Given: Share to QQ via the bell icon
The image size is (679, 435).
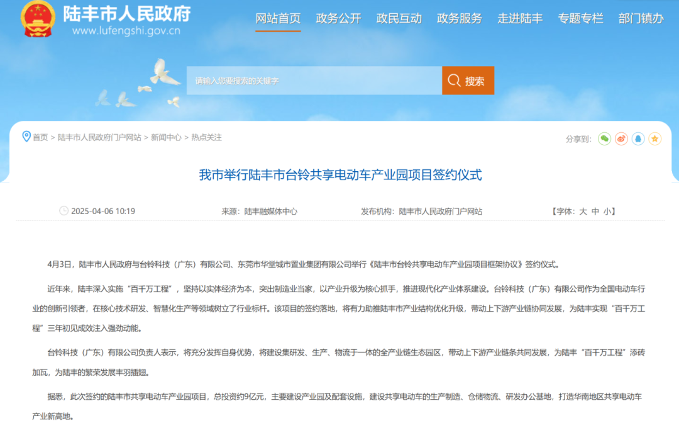Looking at the screenshot, I should (638, 138).
